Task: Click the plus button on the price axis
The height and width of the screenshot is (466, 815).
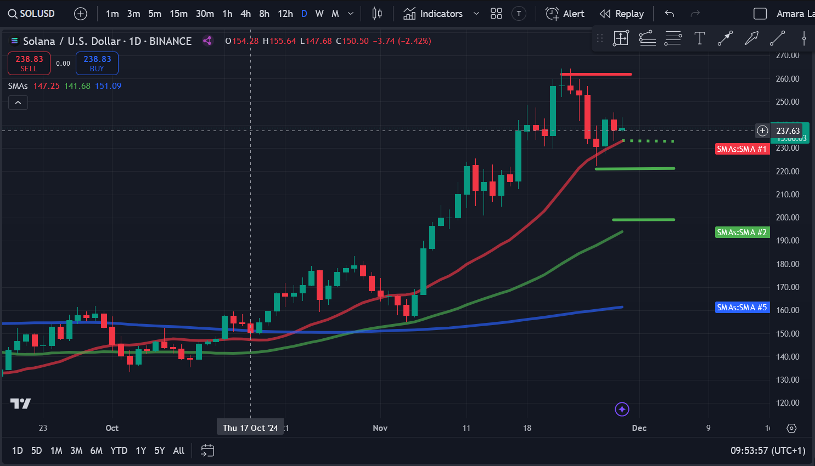Action: (x=762, y=130)
